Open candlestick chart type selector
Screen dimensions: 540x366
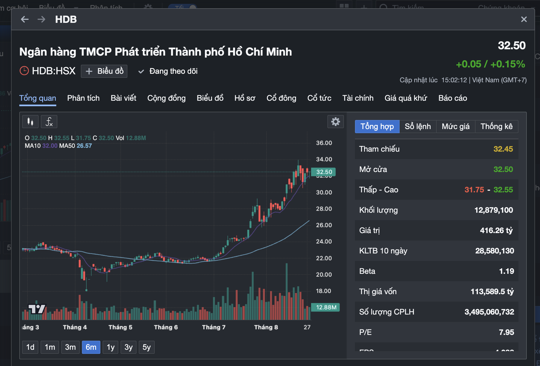point(30,122)
